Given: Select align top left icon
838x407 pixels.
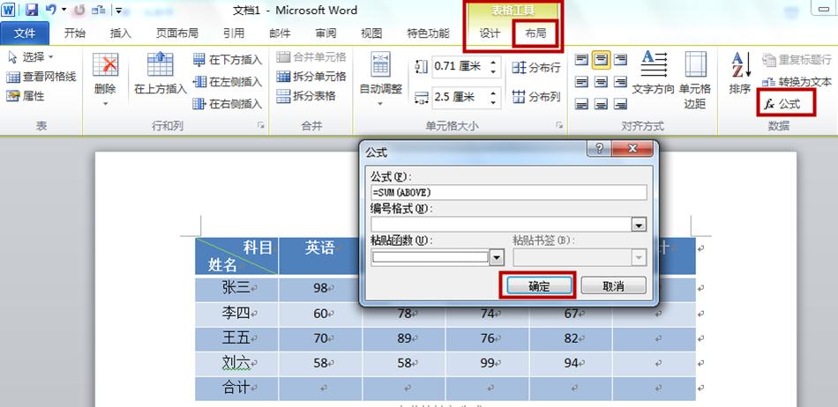Looking at the screenshot, I should pos(581,60).
